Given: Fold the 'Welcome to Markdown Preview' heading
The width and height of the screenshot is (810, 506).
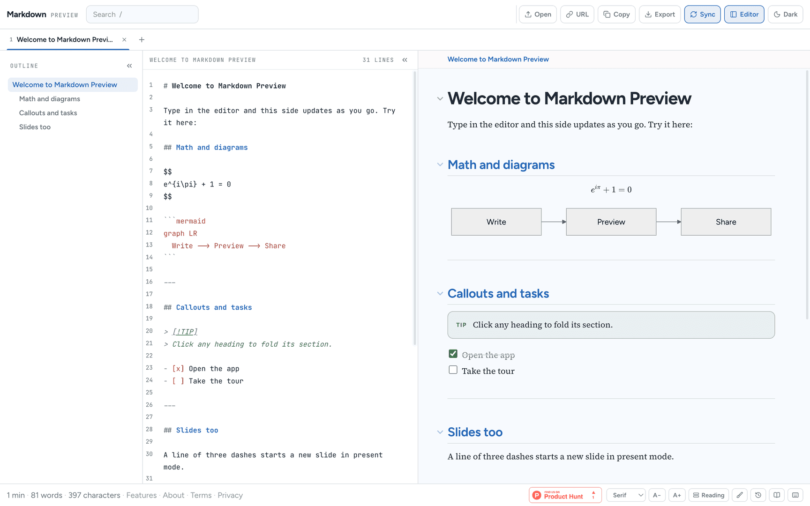Looking at the screenshot, I should coord(440,98).
